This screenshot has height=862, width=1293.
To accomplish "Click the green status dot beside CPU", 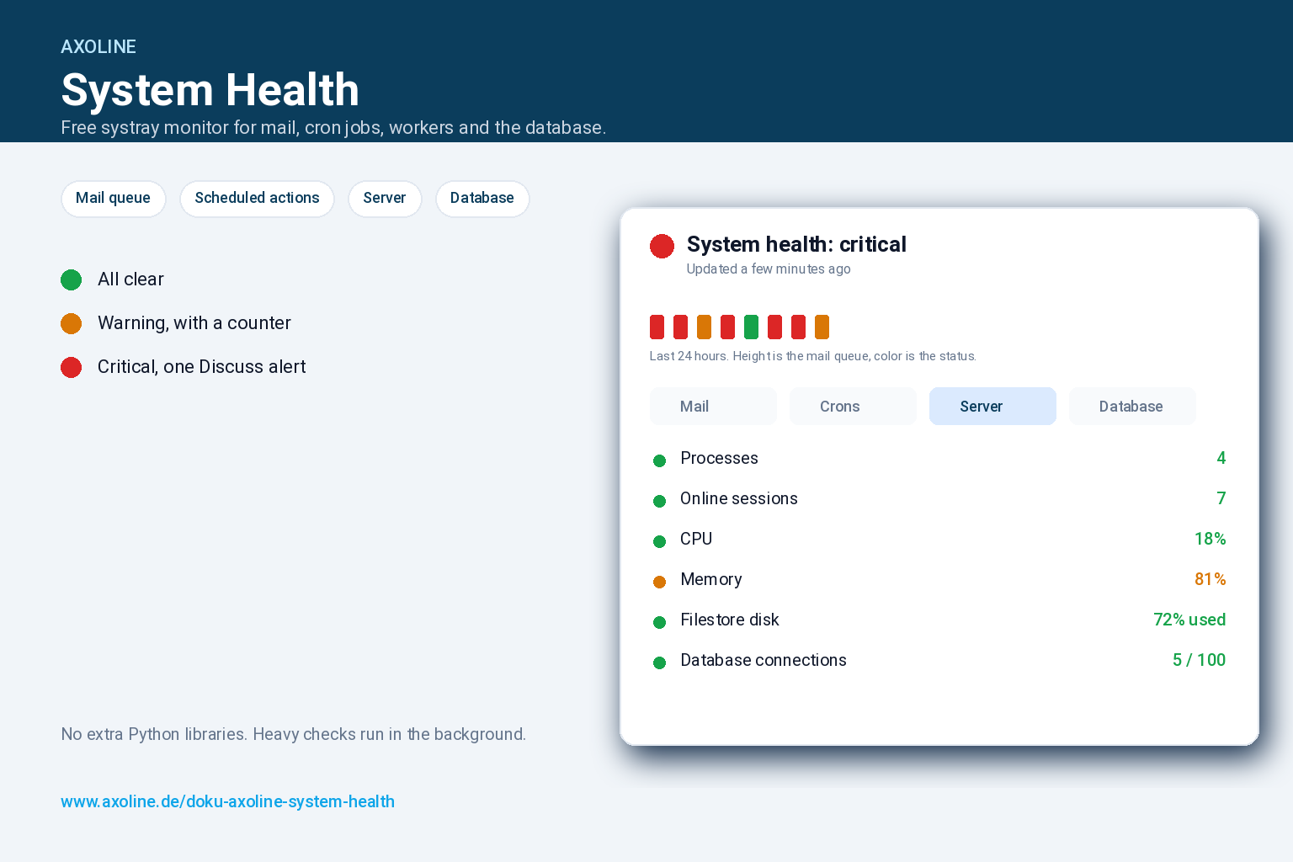I will click(x=660, y=541).
